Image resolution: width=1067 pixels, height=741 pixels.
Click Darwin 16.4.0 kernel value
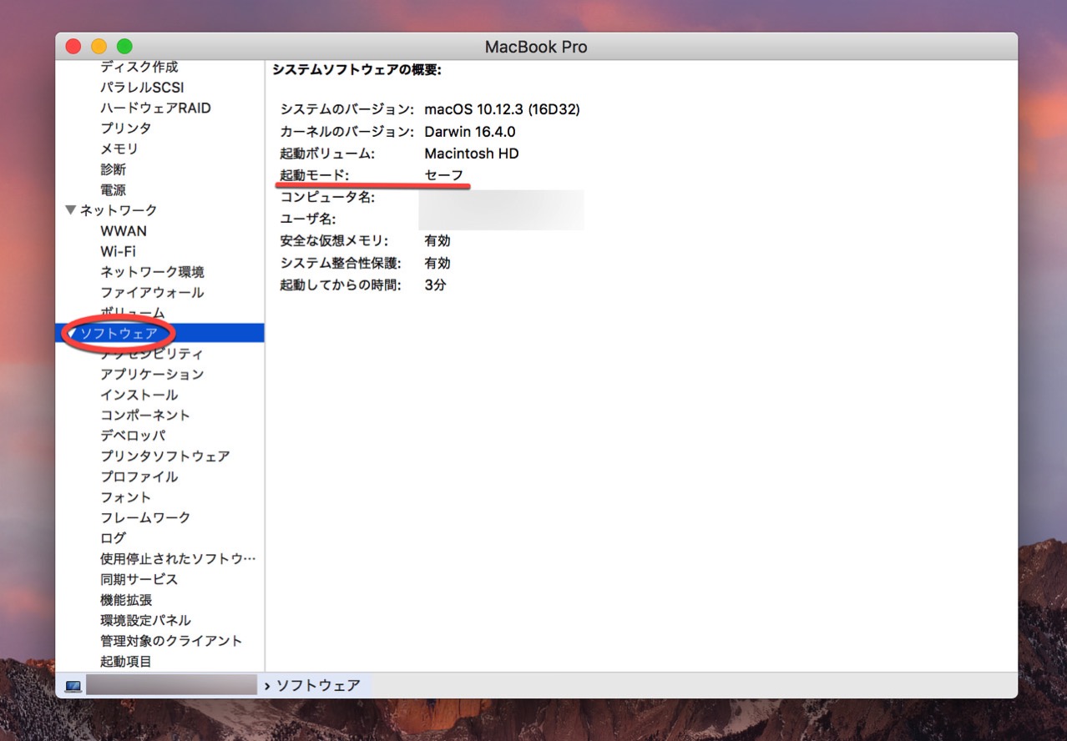469,132
